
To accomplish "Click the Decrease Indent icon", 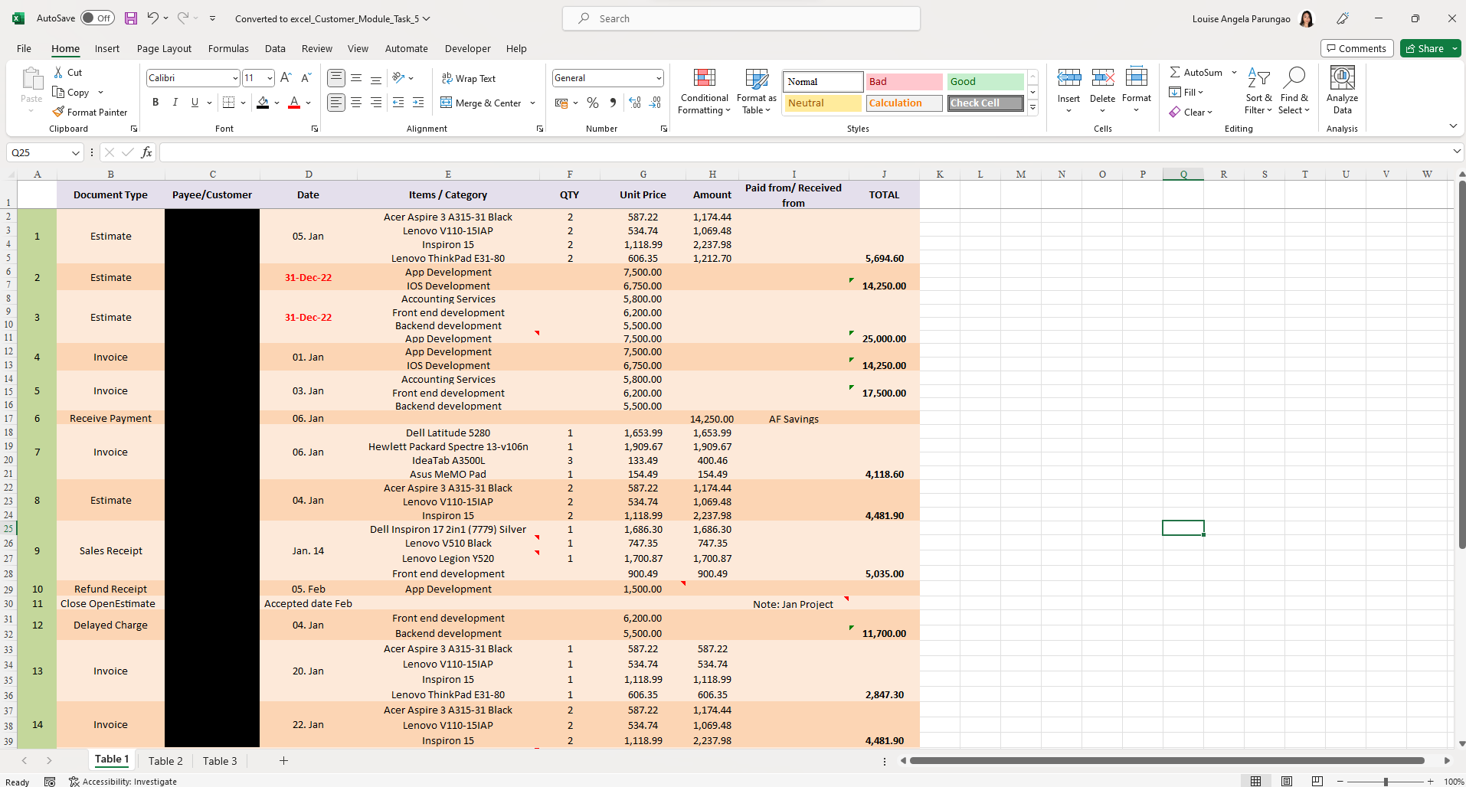I will (x=398, y=103).
